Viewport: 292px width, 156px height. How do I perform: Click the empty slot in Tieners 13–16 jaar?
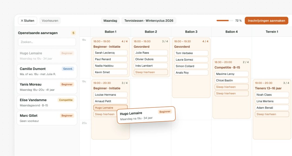[x=272, y=114]
